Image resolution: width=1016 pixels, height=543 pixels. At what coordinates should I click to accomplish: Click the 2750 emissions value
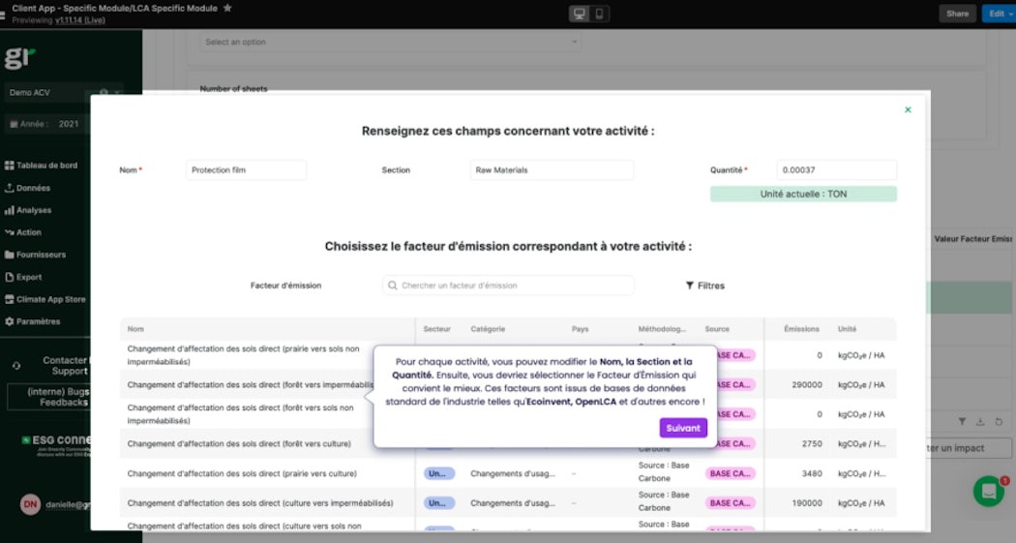click(812, 444)
